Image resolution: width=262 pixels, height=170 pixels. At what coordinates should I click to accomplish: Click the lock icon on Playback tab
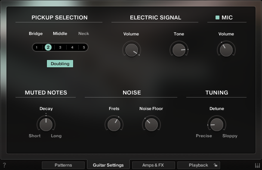pyautogui.click(x=216, y=165)
